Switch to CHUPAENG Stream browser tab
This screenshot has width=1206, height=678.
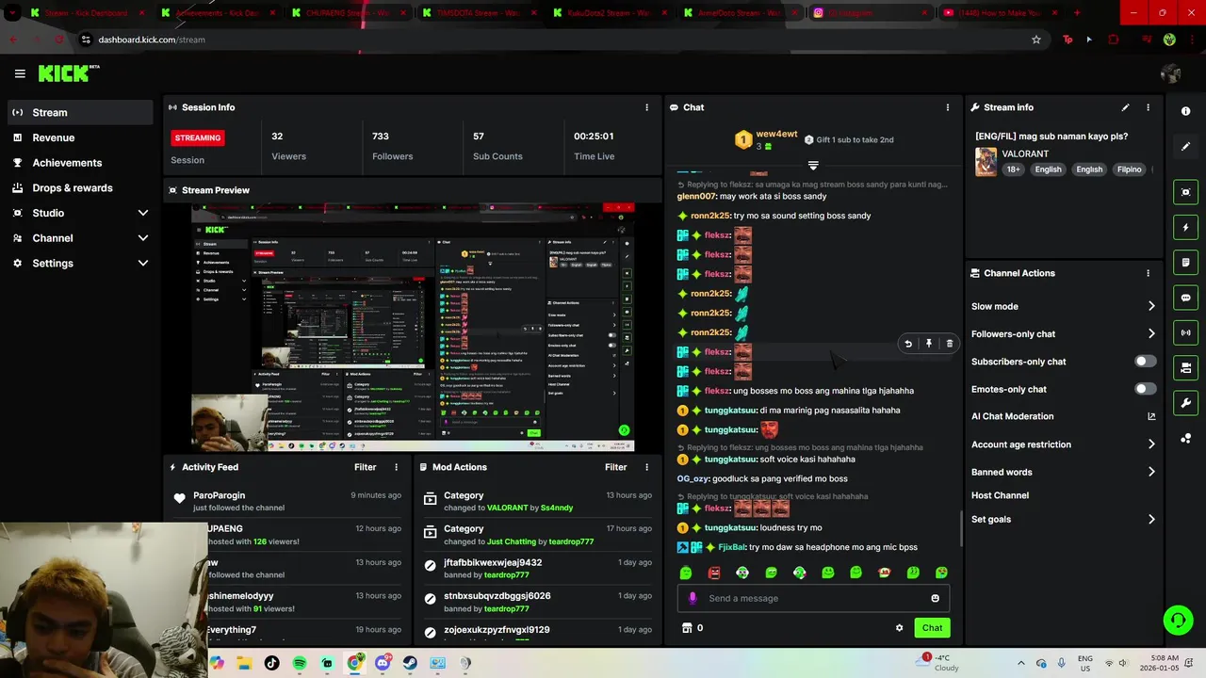(x=347, y=13)
